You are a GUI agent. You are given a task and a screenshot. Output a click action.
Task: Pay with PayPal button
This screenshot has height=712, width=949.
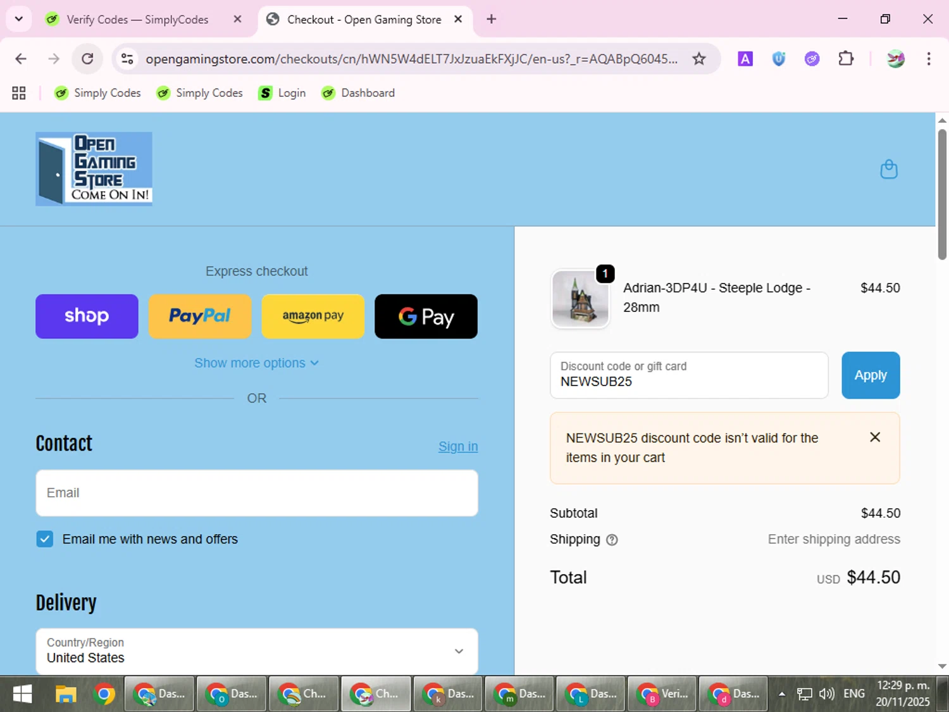pyautogui.click(x=200, y=316)
